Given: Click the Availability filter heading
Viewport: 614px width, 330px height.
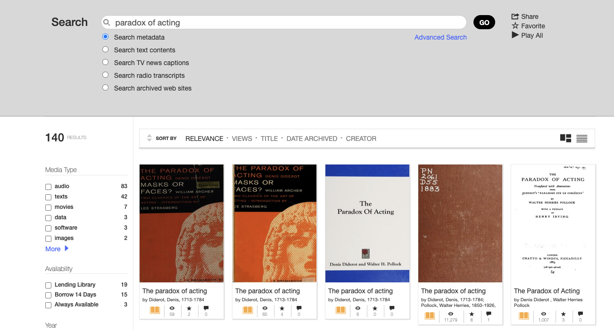Looking at the screenshot, I should tap(59, 269).
